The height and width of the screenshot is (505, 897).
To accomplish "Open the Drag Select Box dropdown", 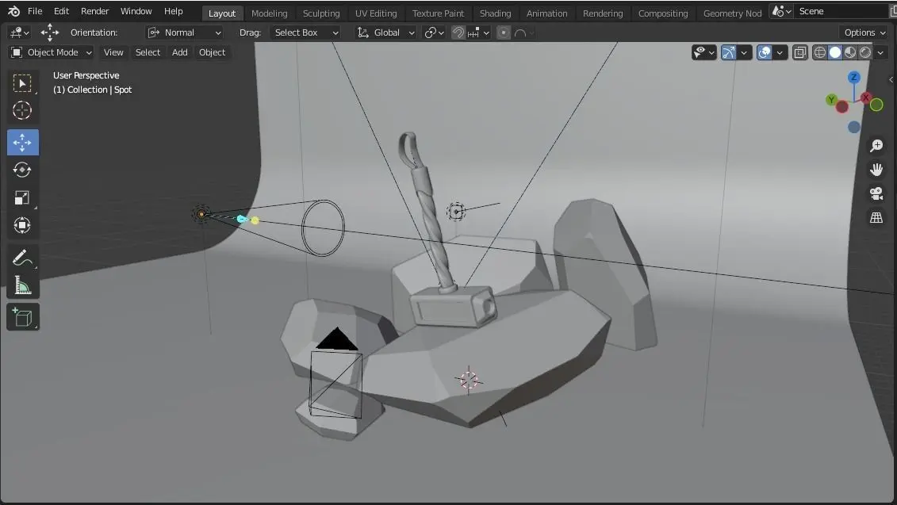I will (306, 33).
